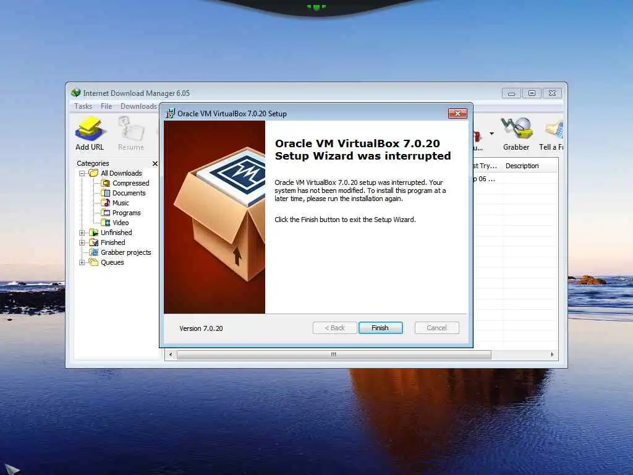Open the Downloads menu in IDM
This screenshot has height=475, width=633.
click(138, 106)
